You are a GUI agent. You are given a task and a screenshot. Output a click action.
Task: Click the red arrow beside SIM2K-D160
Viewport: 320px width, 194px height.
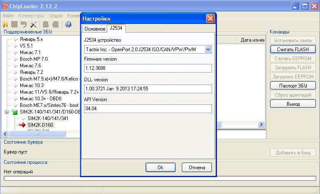(x=22, y=125)
